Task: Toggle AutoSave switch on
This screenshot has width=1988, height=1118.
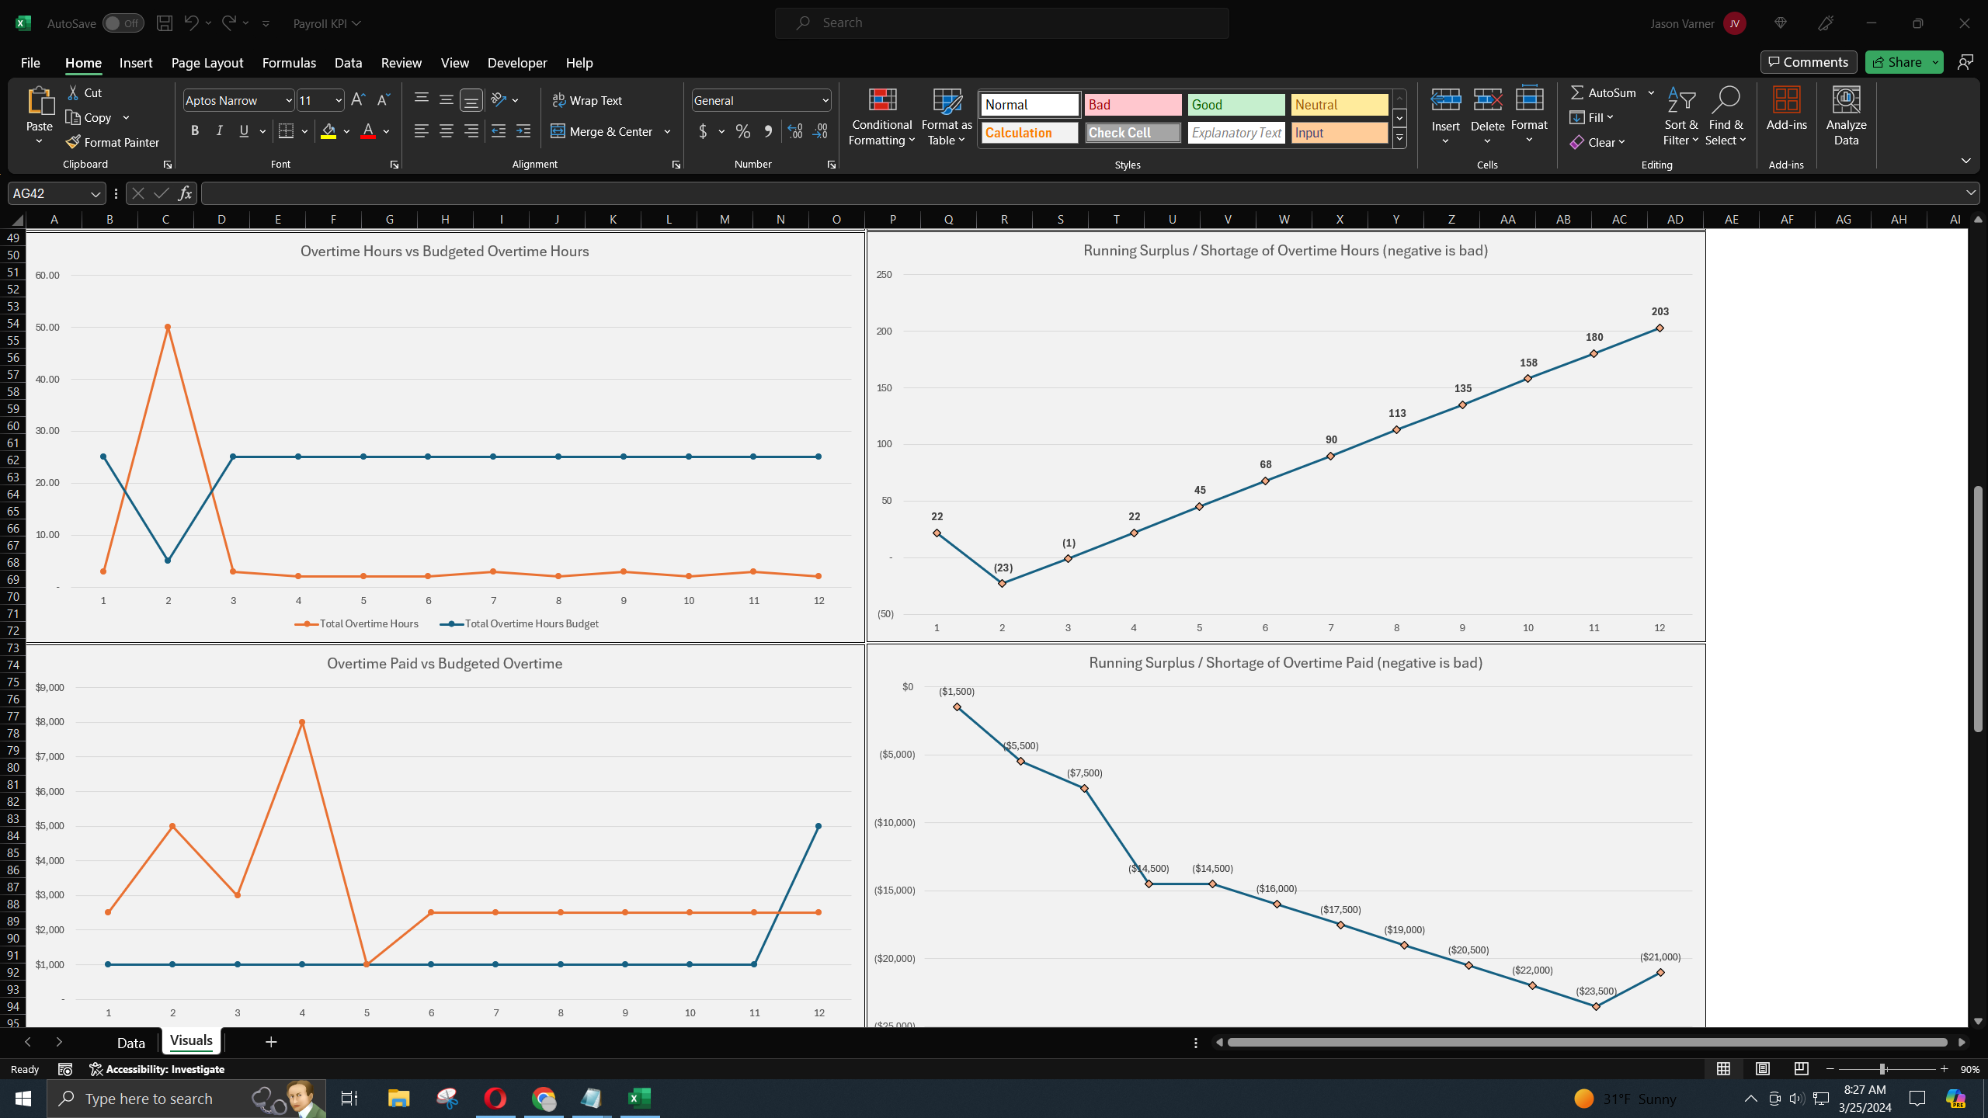Action: coord(123,23)
